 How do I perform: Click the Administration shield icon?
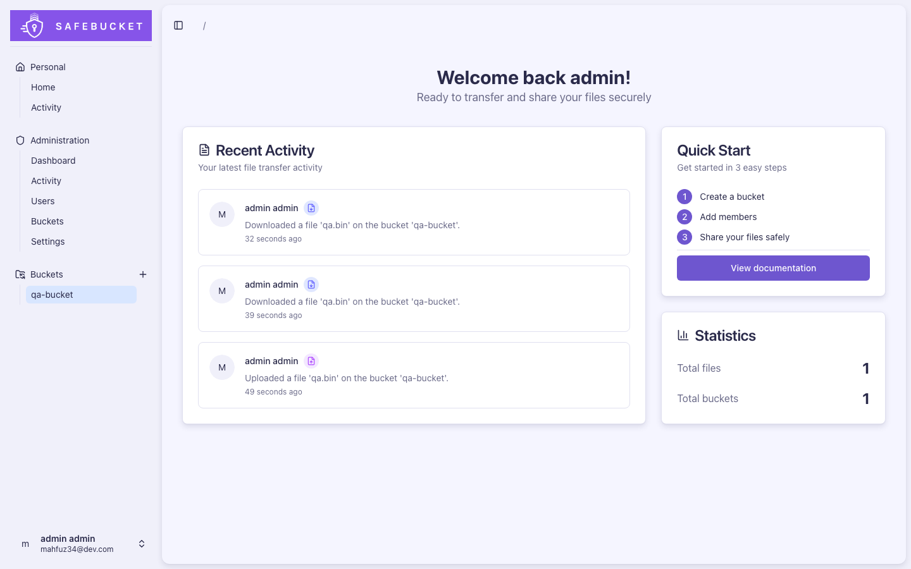click(20, 140)
